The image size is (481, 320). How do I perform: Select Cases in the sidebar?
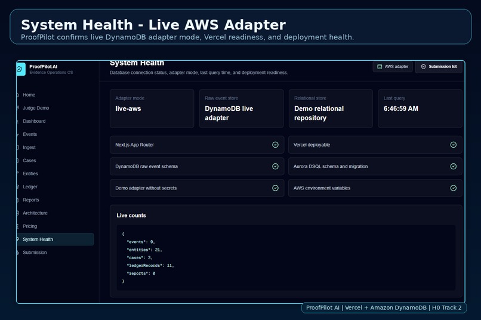[x=29, y=161]
